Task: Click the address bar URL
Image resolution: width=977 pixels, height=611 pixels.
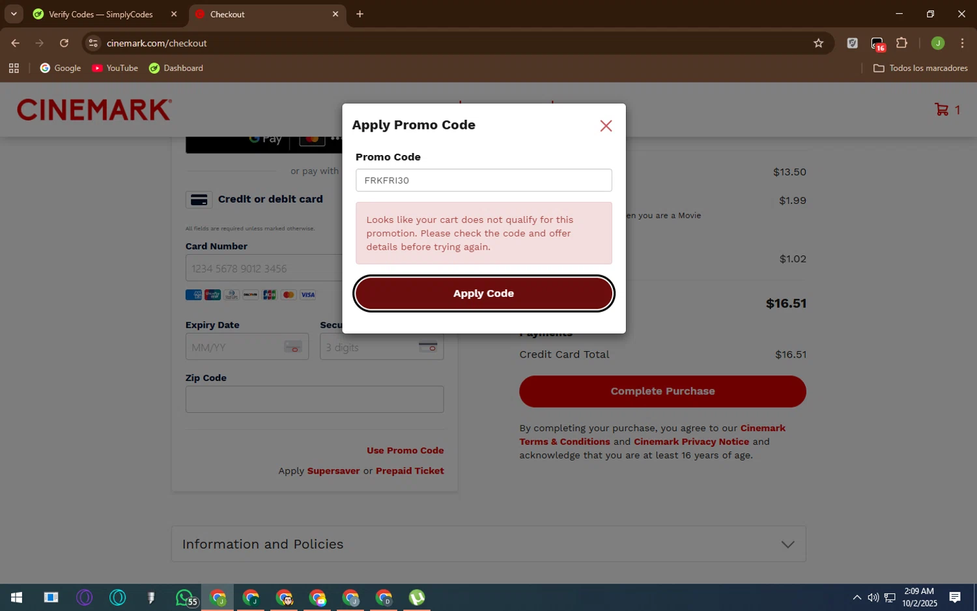Action: point(157,43)
